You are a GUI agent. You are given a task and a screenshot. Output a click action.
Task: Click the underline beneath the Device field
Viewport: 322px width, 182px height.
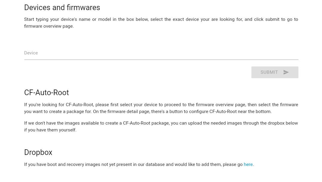161,59
